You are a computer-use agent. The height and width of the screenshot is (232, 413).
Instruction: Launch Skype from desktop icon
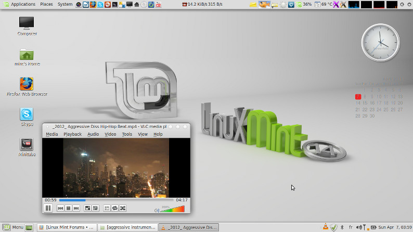click(27, 117)
